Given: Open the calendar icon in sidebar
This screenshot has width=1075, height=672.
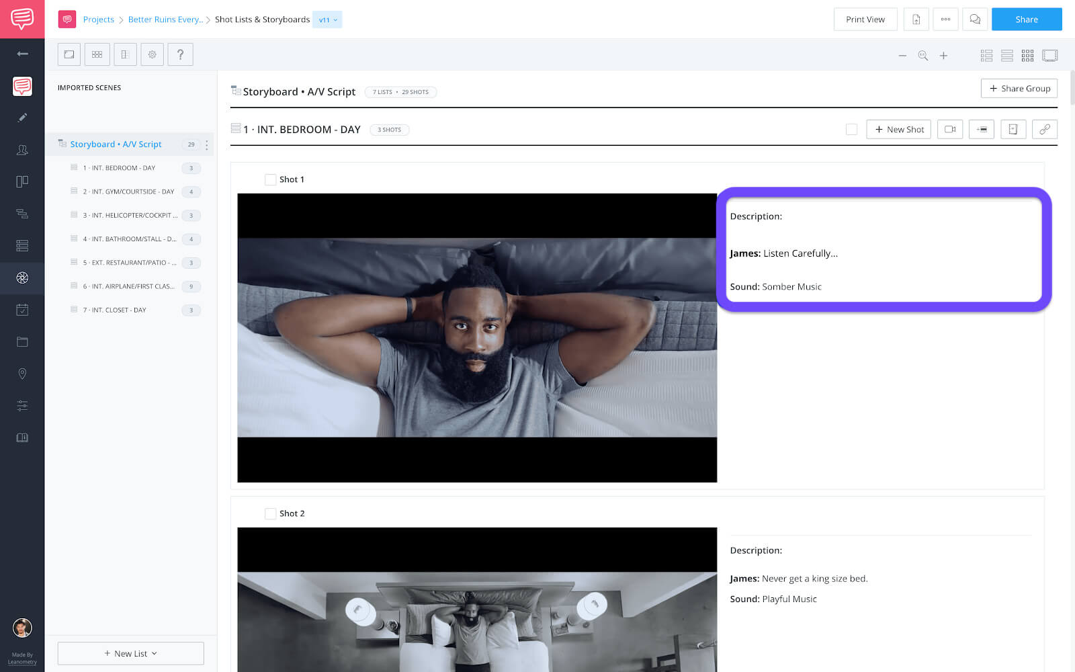Looking at the screenshot, I should 22,310.
